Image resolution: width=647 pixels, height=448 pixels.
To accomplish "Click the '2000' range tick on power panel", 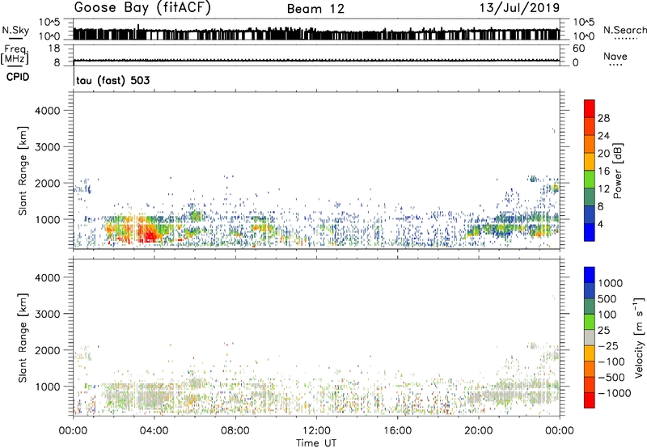I will 48,183.
